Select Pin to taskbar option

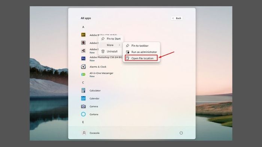point(141,46)
